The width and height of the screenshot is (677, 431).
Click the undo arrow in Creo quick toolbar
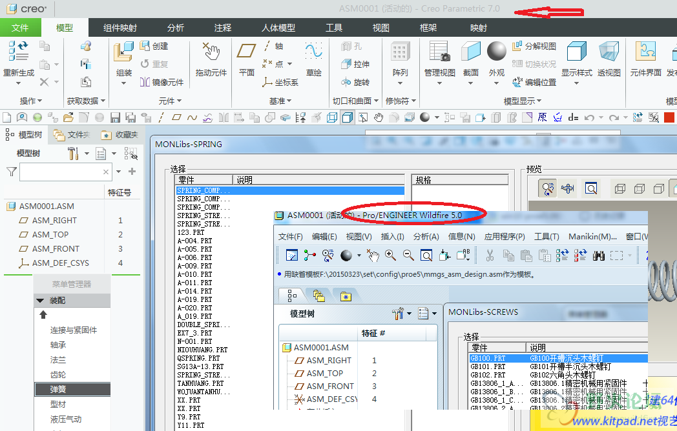pos(589,117)
